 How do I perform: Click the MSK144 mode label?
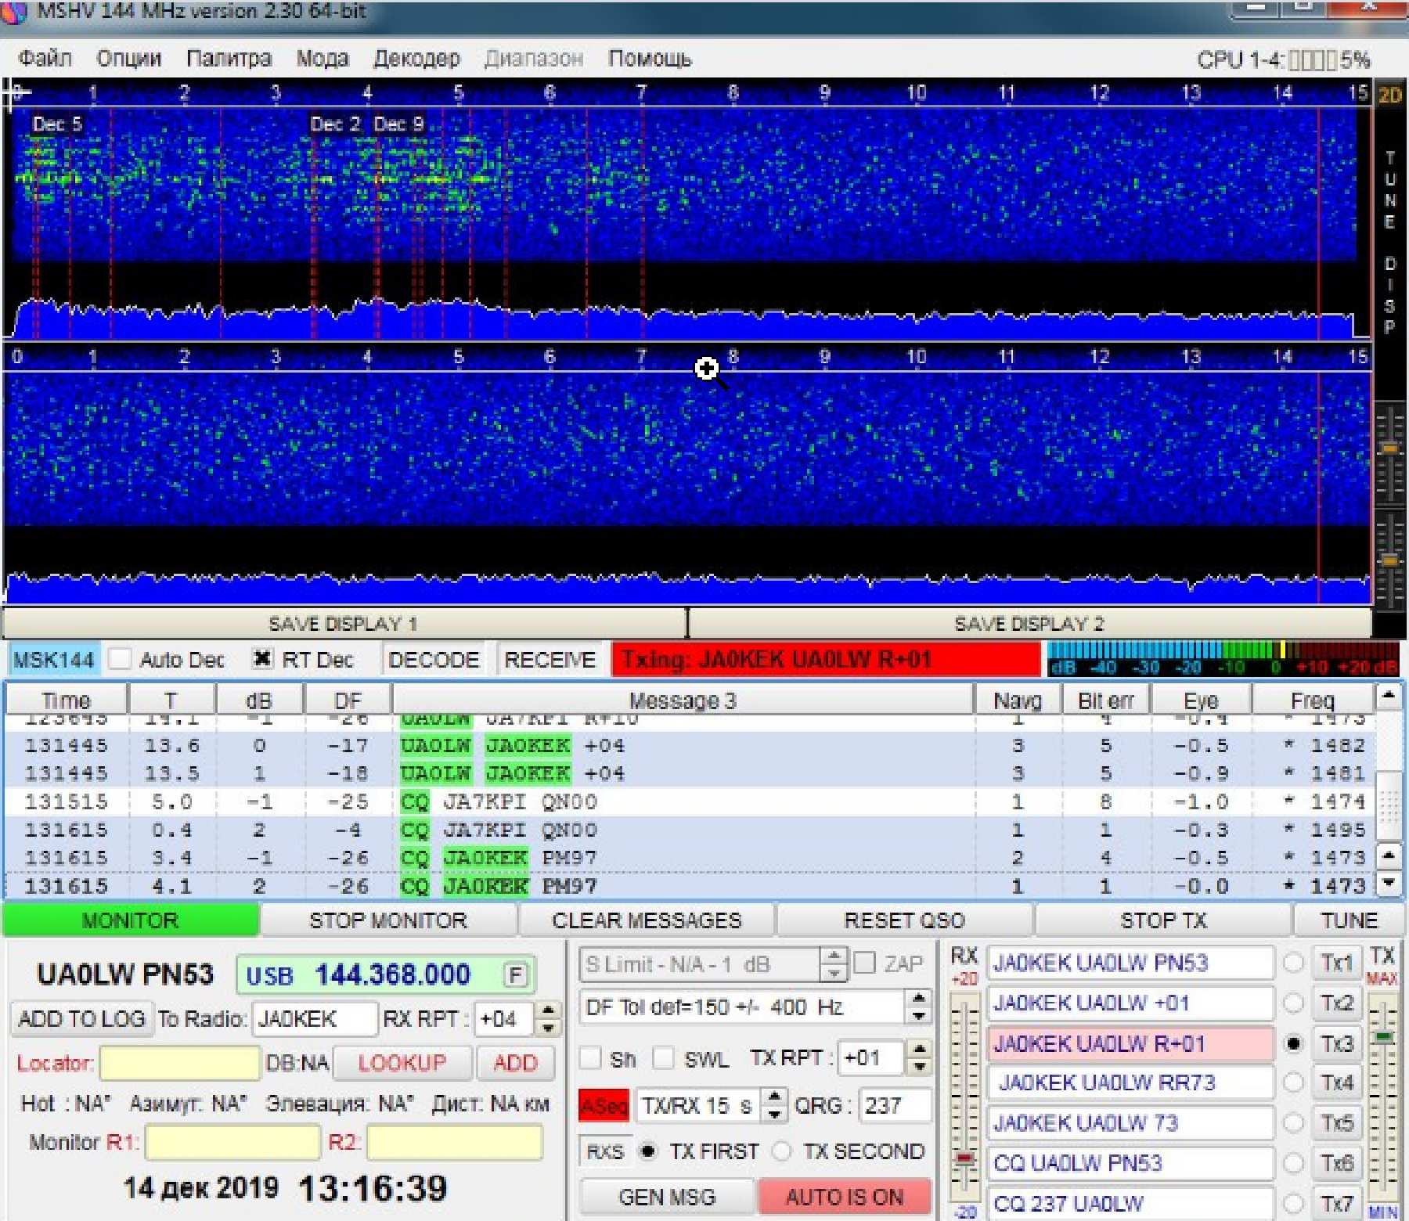(x=53, y=660)
